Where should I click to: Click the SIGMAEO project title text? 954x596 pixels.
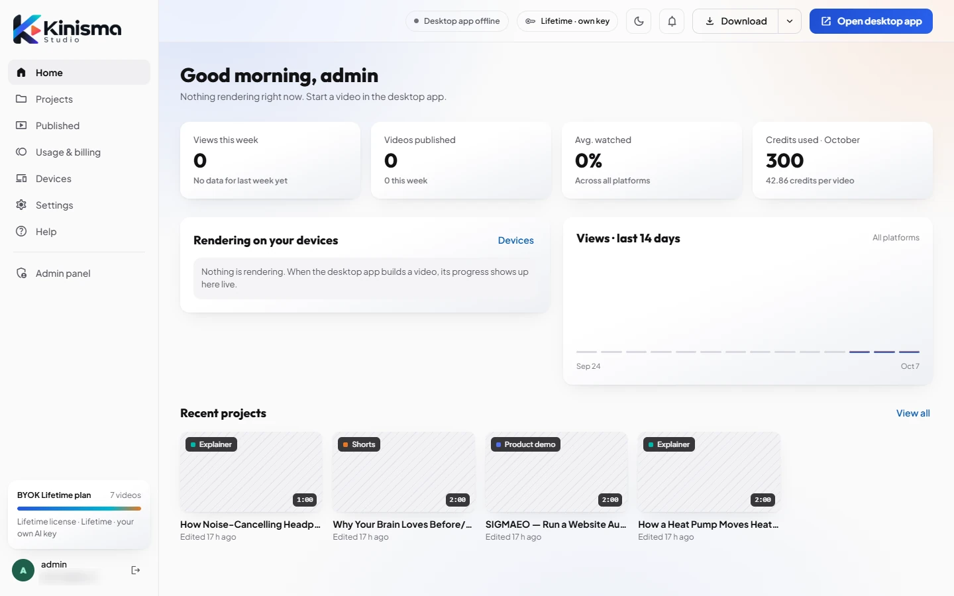click(556, 524)
